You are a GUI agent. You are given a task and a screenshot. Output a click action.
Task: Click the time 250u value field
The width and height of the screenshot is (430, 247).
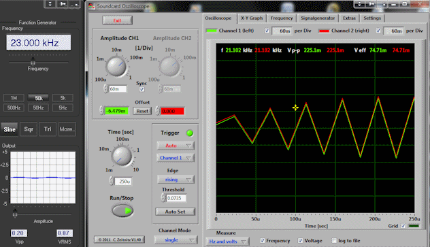pyautogui.click(x=123, y=182)
